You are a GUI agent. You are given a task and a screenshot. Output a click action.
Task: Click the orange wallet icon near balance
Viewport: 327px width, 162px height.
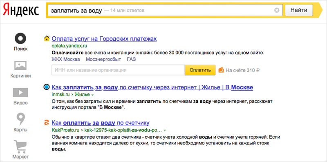pos(221,70)
